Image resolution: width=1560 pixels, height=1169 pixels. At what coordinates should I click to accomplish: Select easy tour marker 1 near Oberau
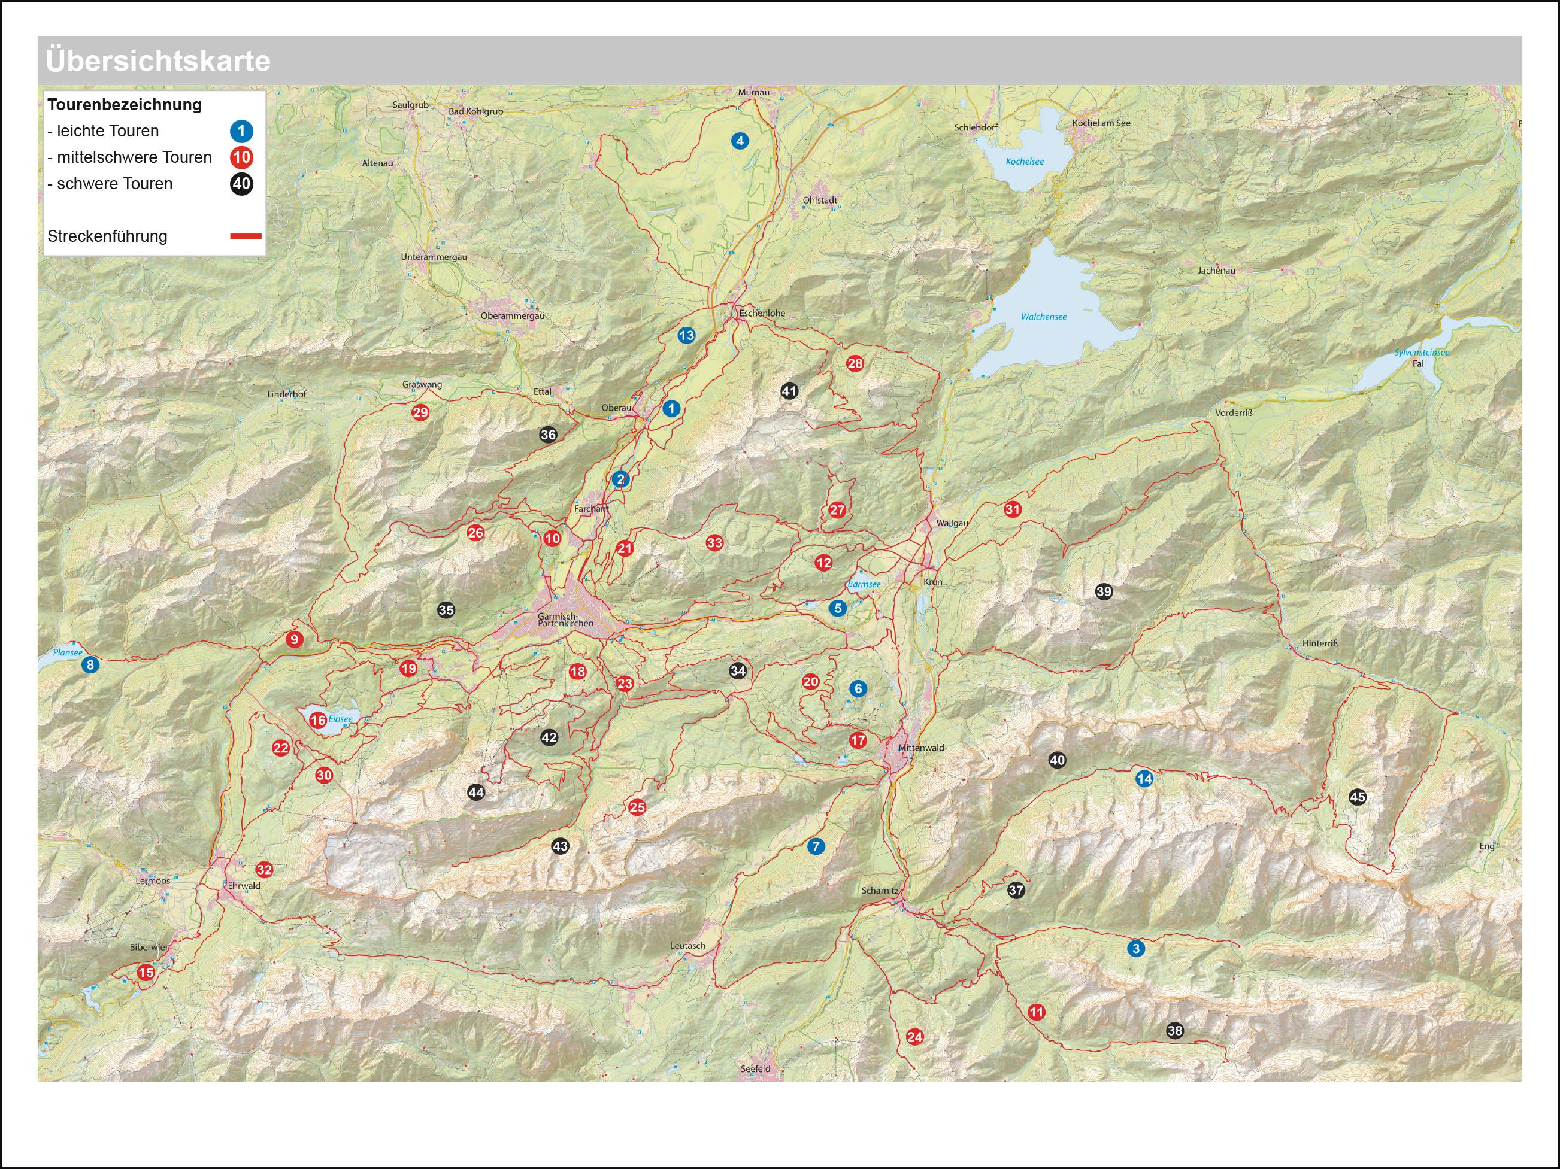[671, 408]
